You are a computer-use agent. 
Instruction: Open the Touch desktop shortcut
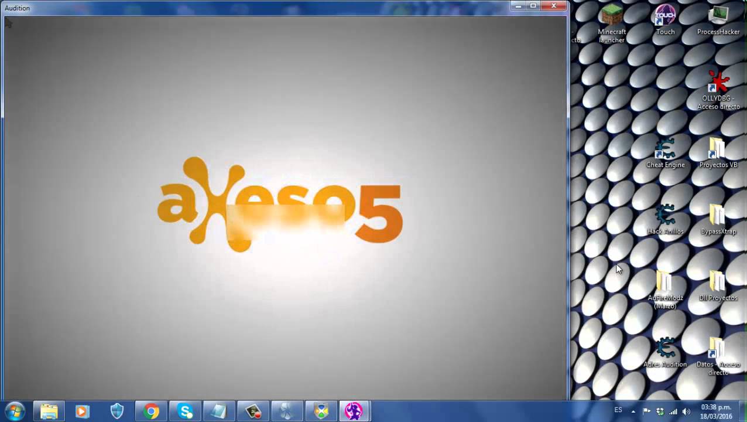665,21
